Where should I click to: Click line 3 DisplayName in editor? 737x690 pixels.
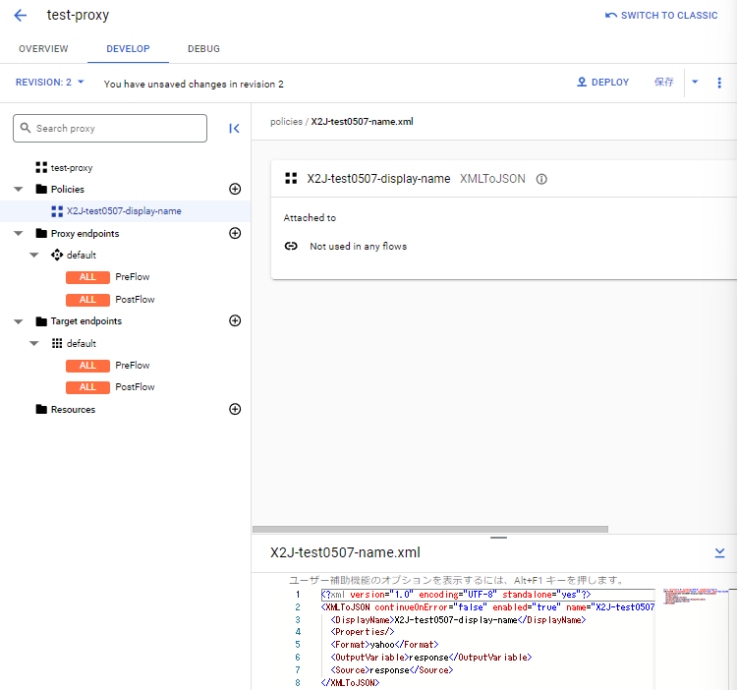pos(458,620)
